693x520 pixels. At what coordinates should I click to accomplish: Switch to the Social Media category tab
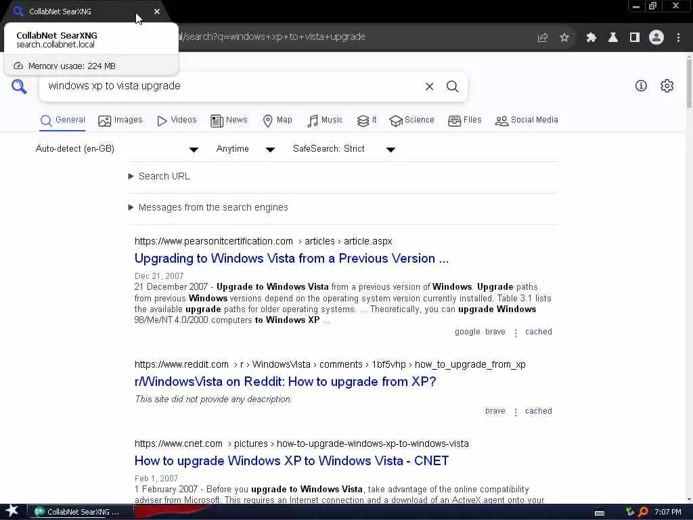coord(527,121)
